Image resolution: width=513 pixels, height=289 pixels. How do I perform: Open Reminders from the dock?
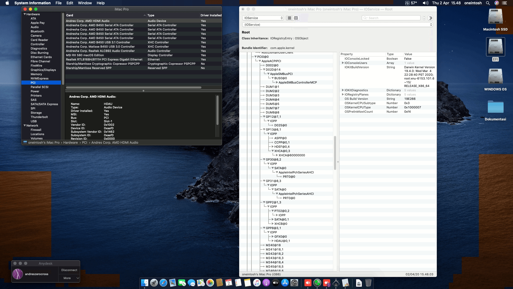pyautogui.click(x=238, y=283)
